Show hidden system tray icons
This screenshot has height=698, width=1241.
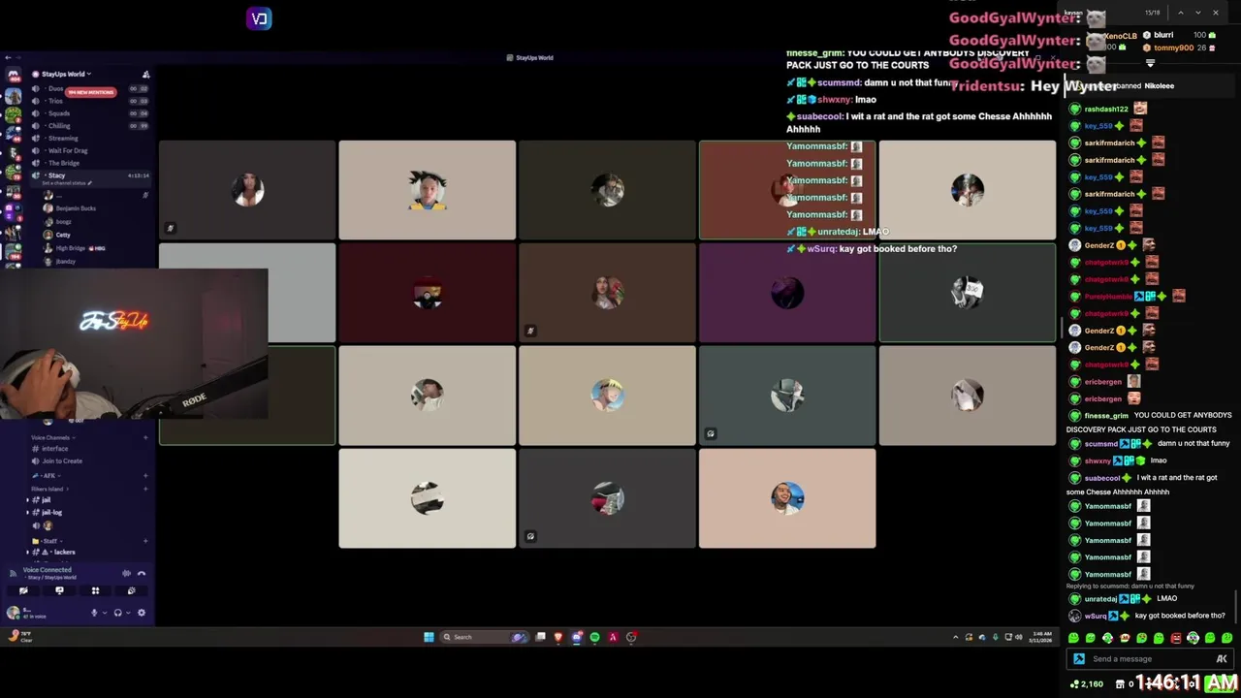955,637
